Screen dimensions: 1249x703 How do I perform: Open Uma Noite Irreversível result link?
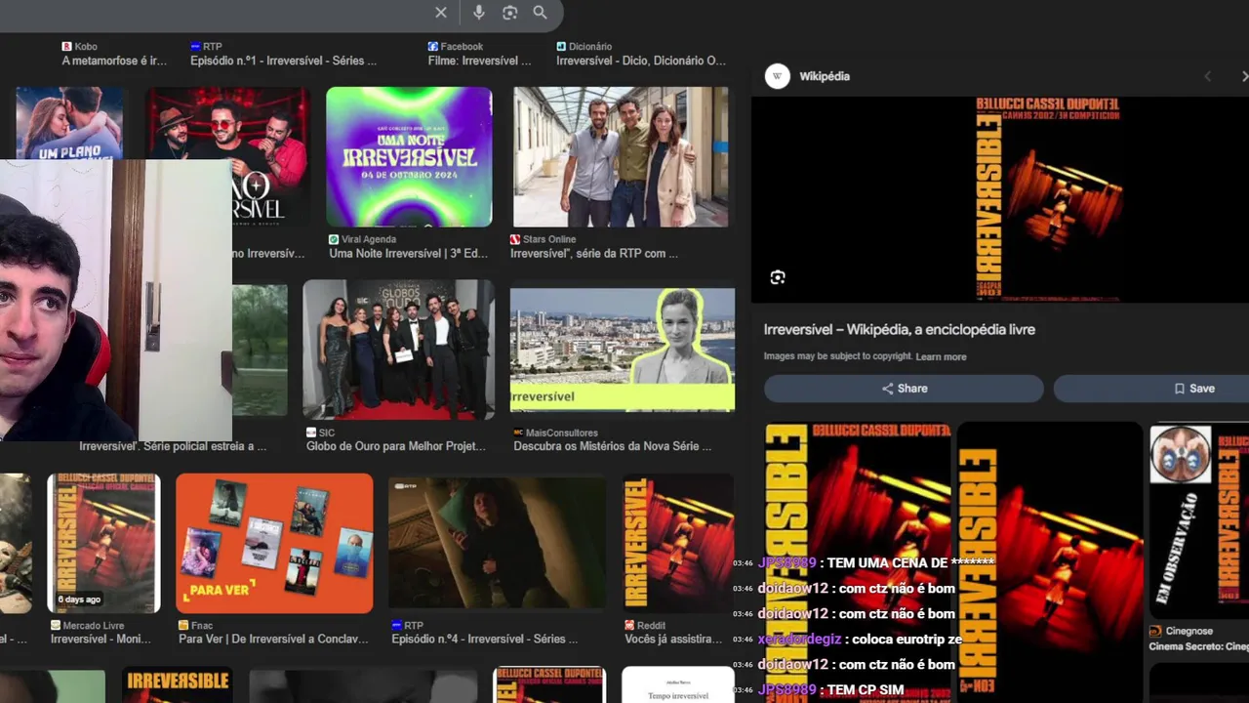click(408, 253)
